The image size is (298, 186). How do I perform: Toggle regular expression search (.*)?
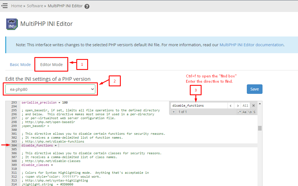point(239,112)
